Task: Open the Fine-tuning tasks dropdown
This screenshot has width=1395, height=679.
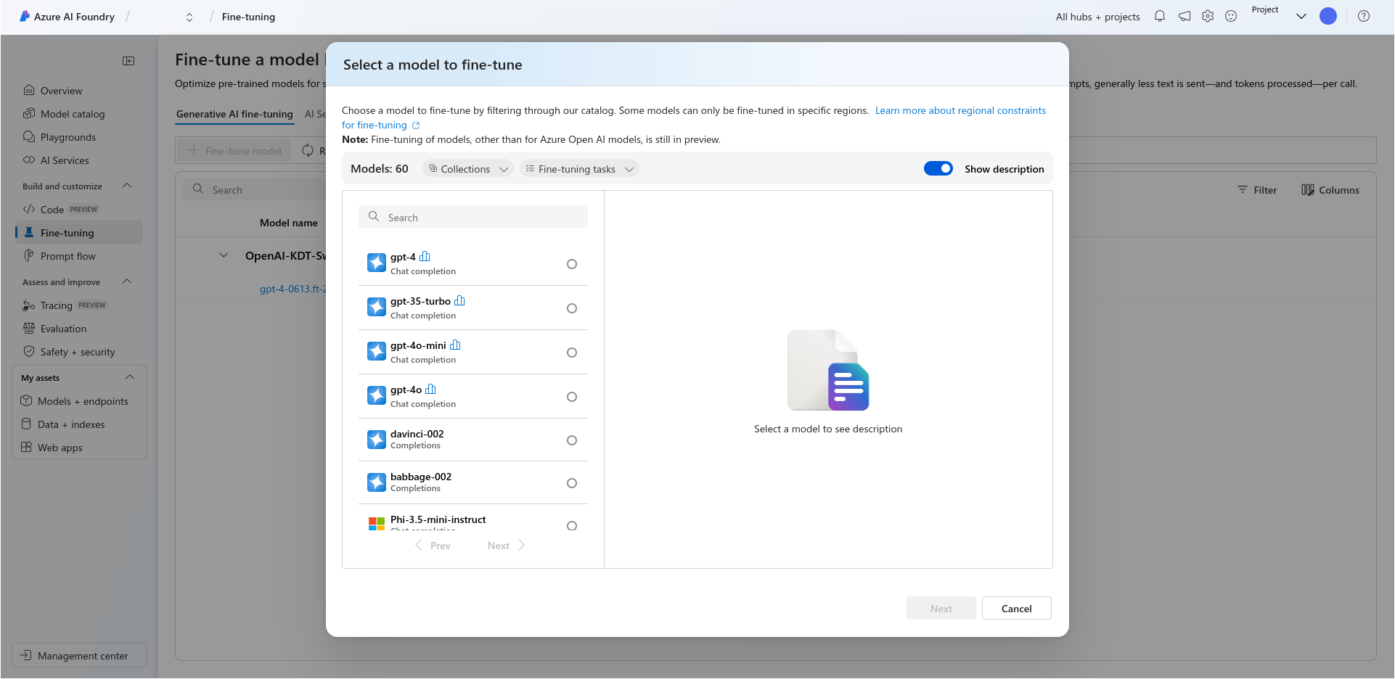Action: click(579, 168)
